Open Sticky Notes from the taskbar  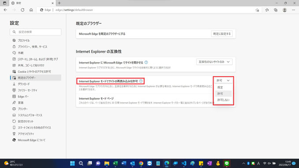(x=201, y=163)
